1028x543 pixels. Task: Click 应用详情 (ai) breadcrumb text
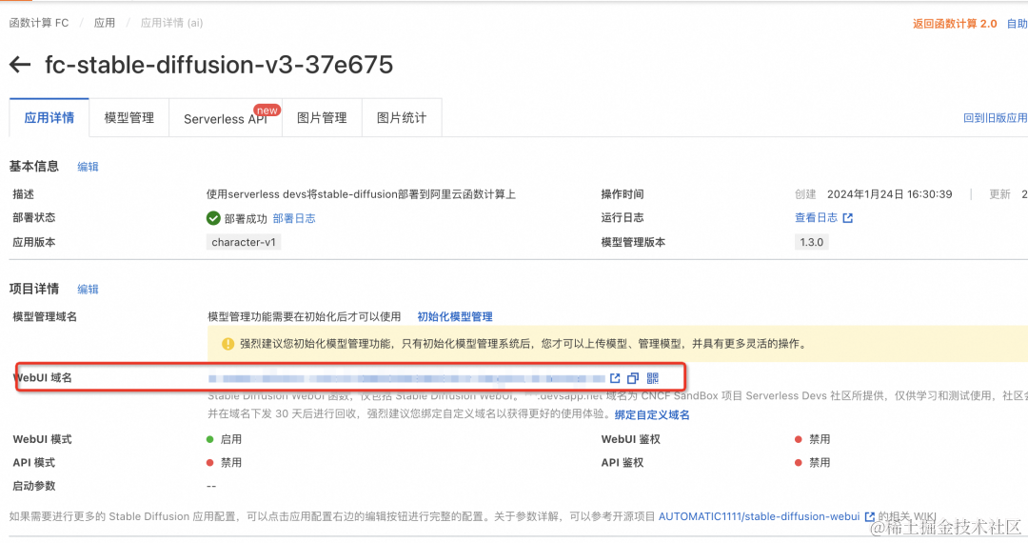click(x=171, y=23)
